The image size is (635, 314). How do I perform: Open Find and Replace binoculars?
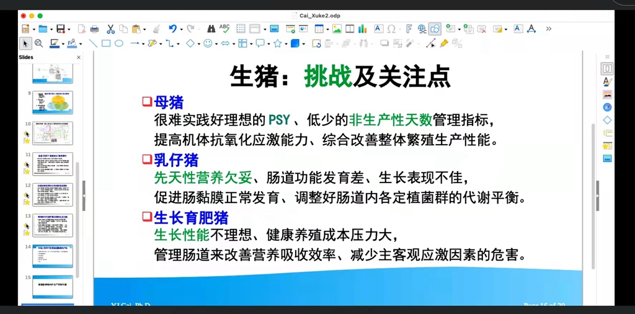pyautogui.click(x=211, y=29)
